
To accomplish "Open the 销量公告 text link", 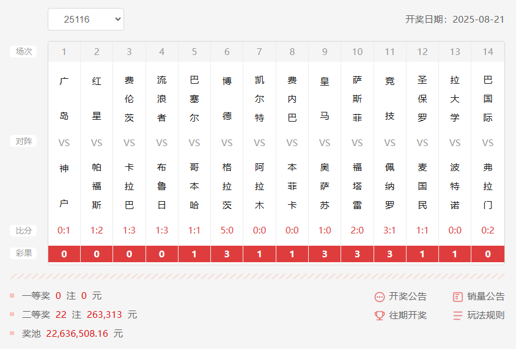I will coord(486,296).
